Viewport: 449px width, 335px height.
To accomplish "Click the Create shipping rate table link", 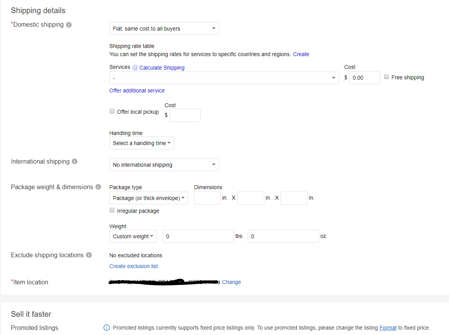I will click(x=301, y=54).
